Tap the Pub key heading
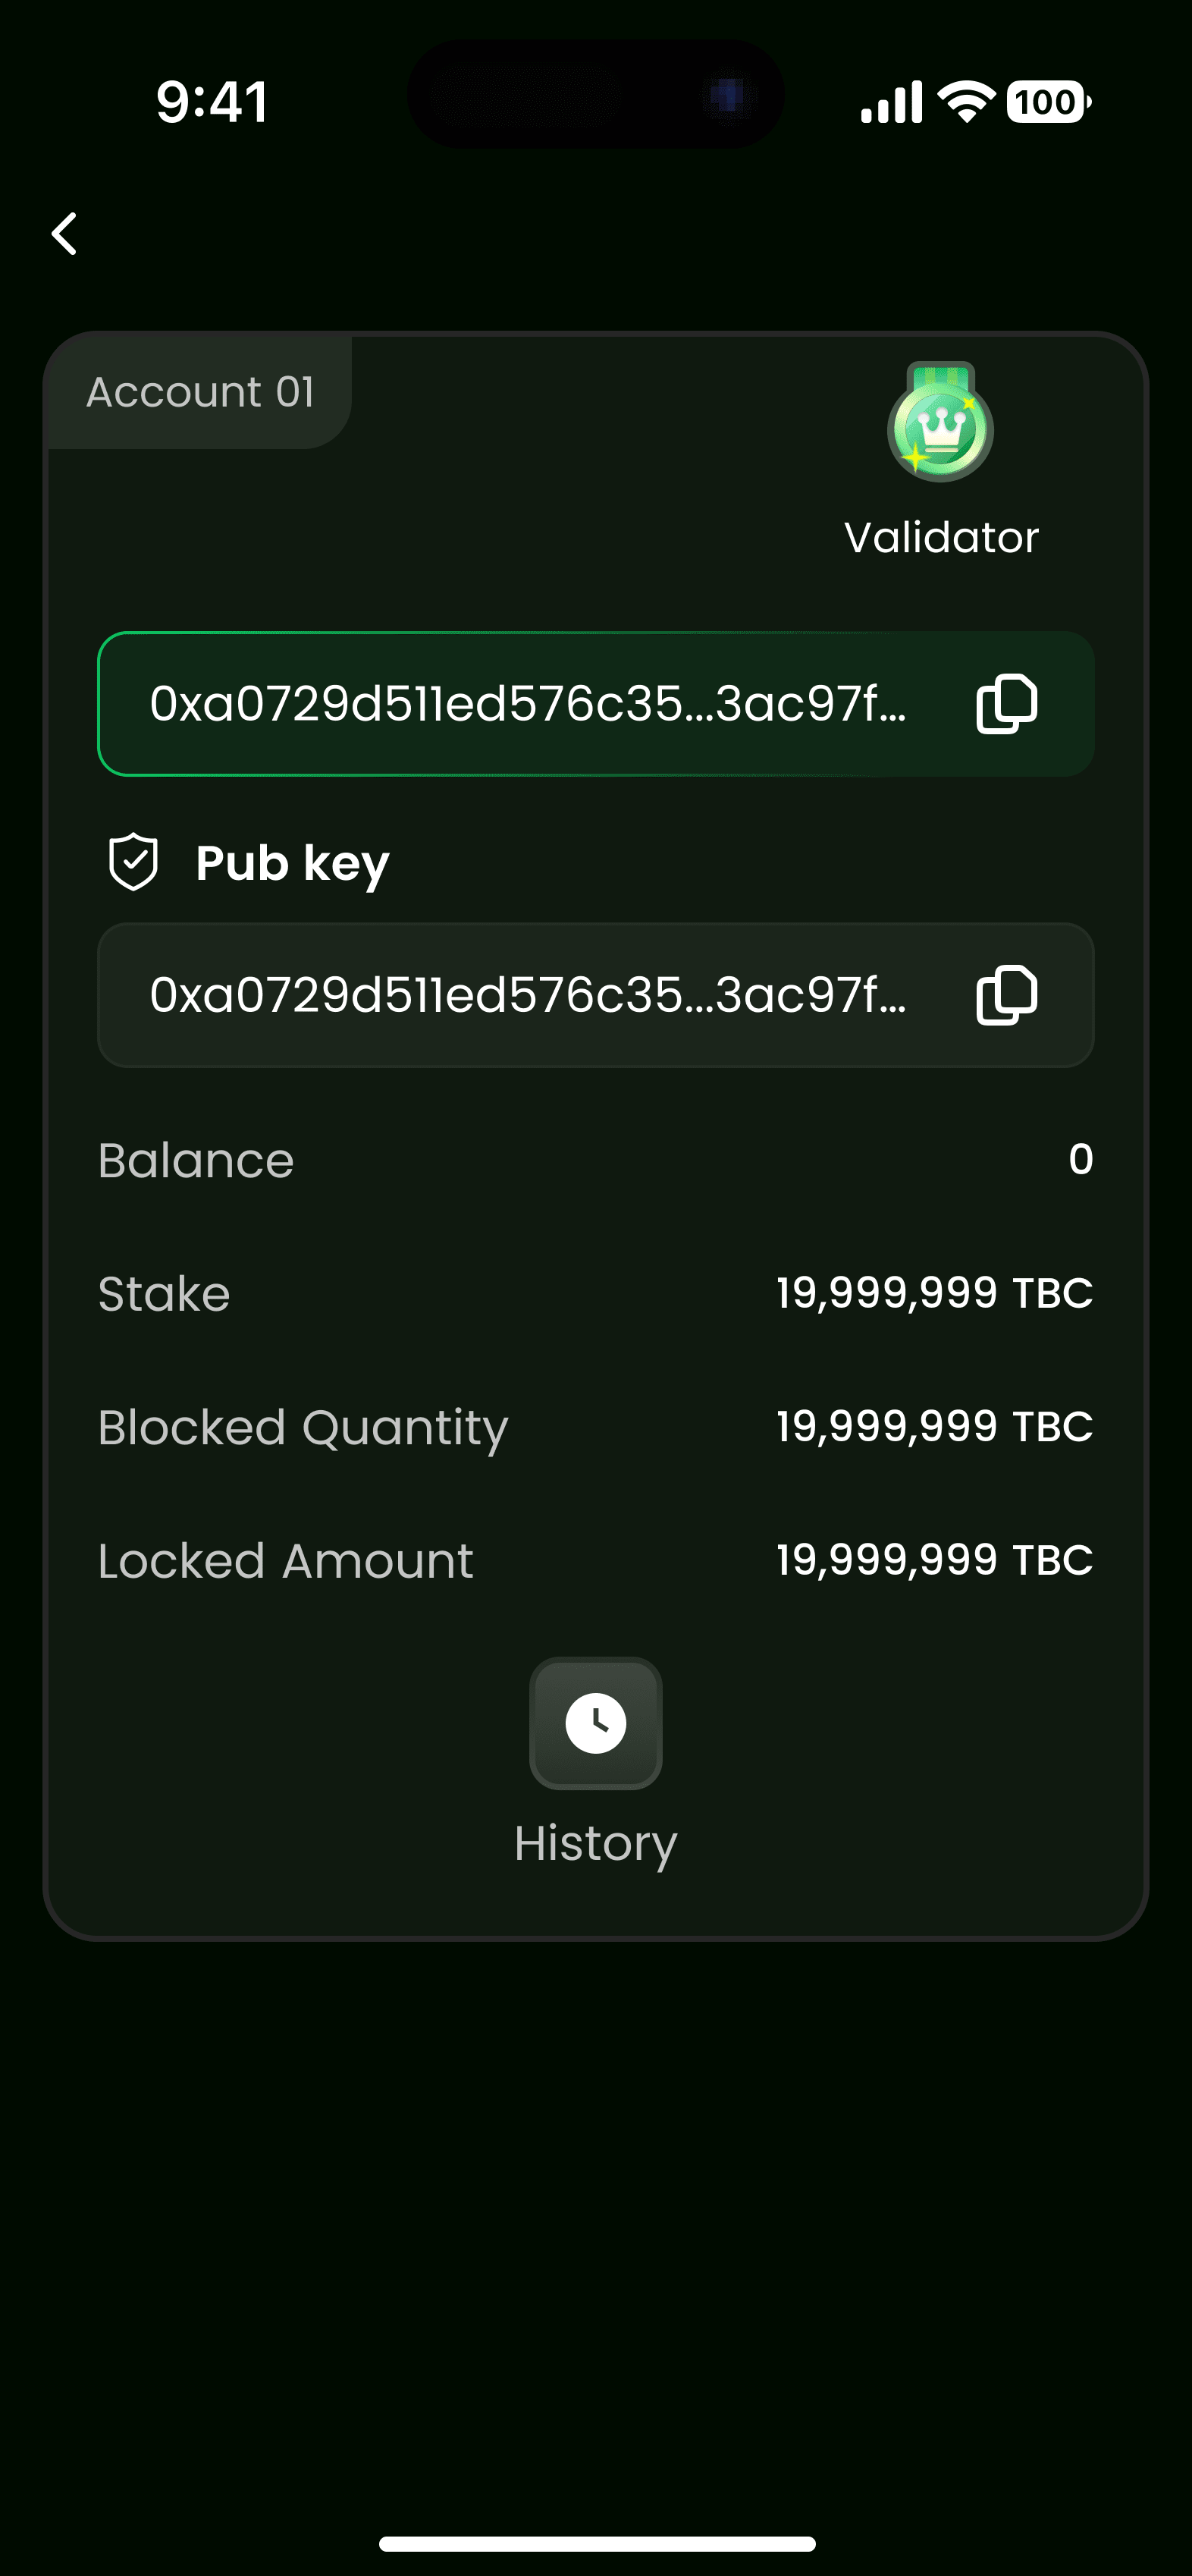 pos(292,863)
